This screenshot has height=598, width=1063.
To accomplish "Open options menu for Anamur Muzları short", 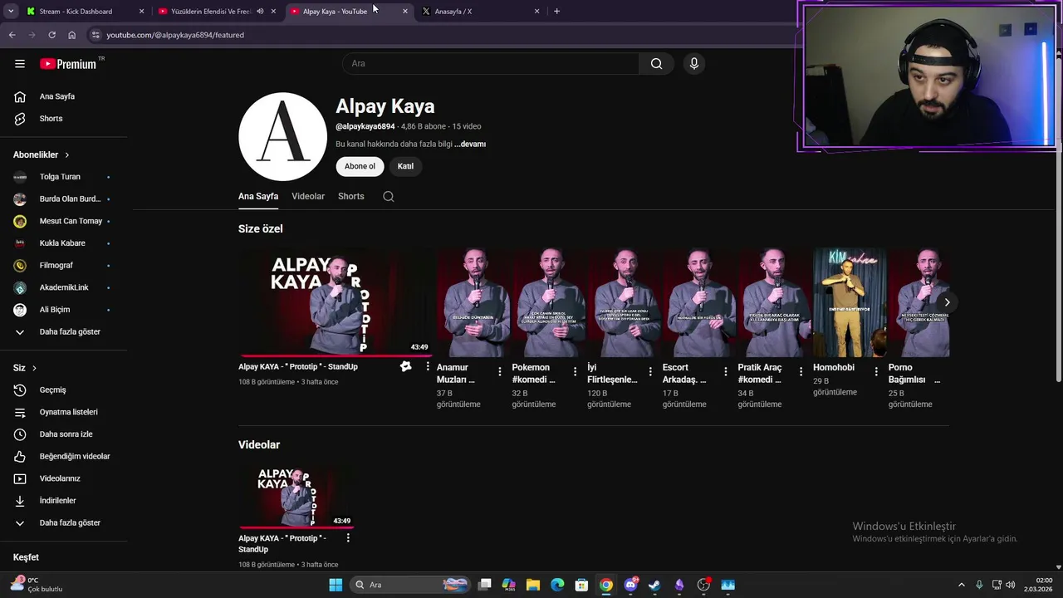I will pyautogui.click(x=499, y=371).
